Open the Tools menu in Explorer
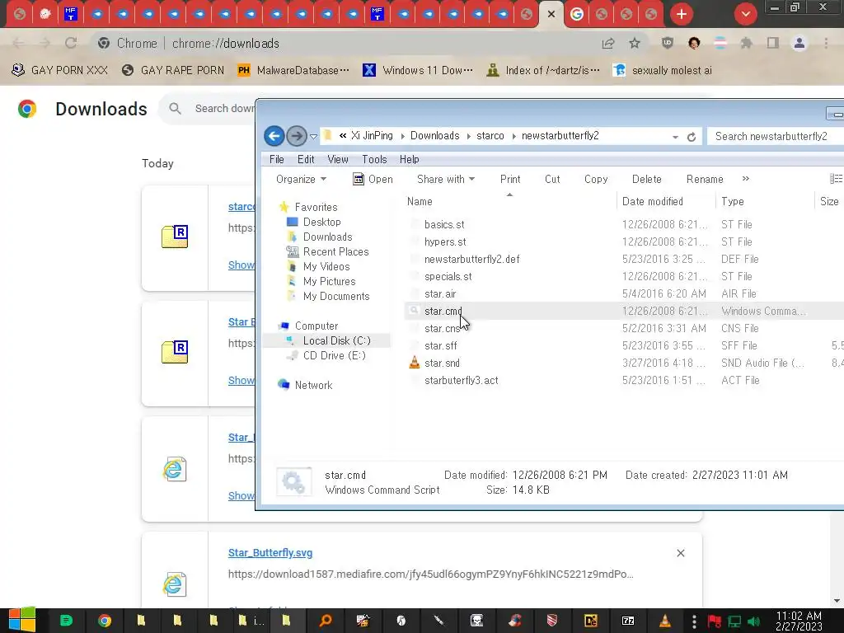844x633 pixels. click(x=374, y=159)
